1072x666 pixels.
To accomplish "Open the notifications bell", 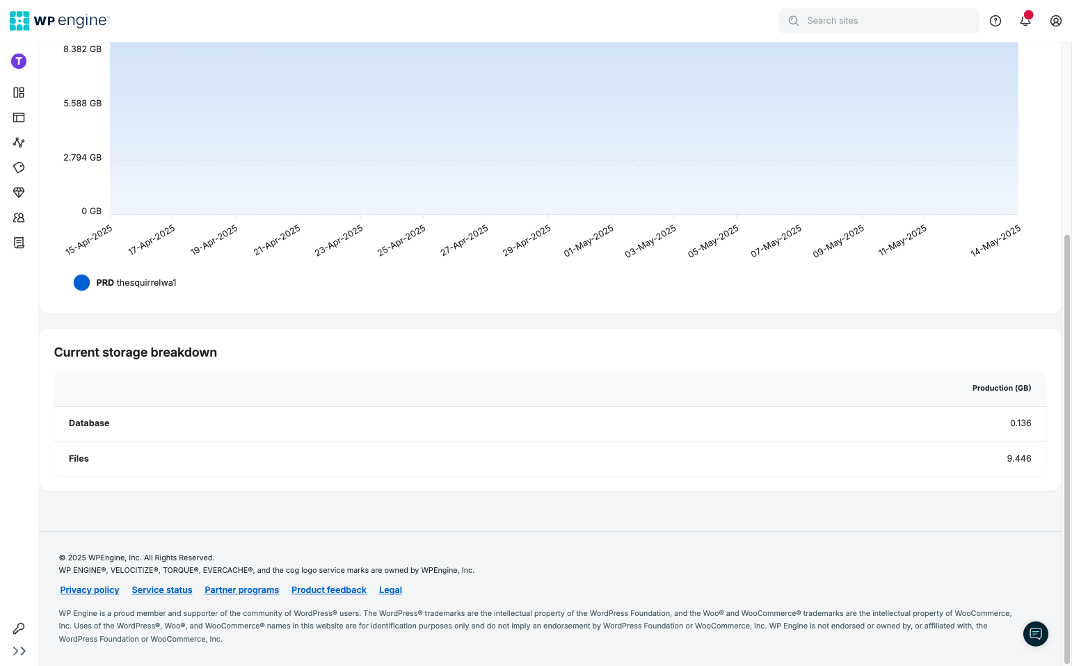I will point(1025,21).
